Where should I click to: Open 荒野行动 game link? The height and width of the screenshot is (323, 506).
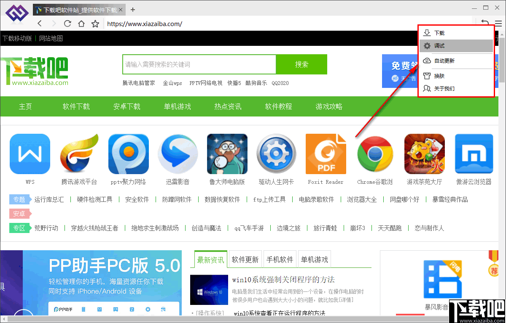coord(46,228)
